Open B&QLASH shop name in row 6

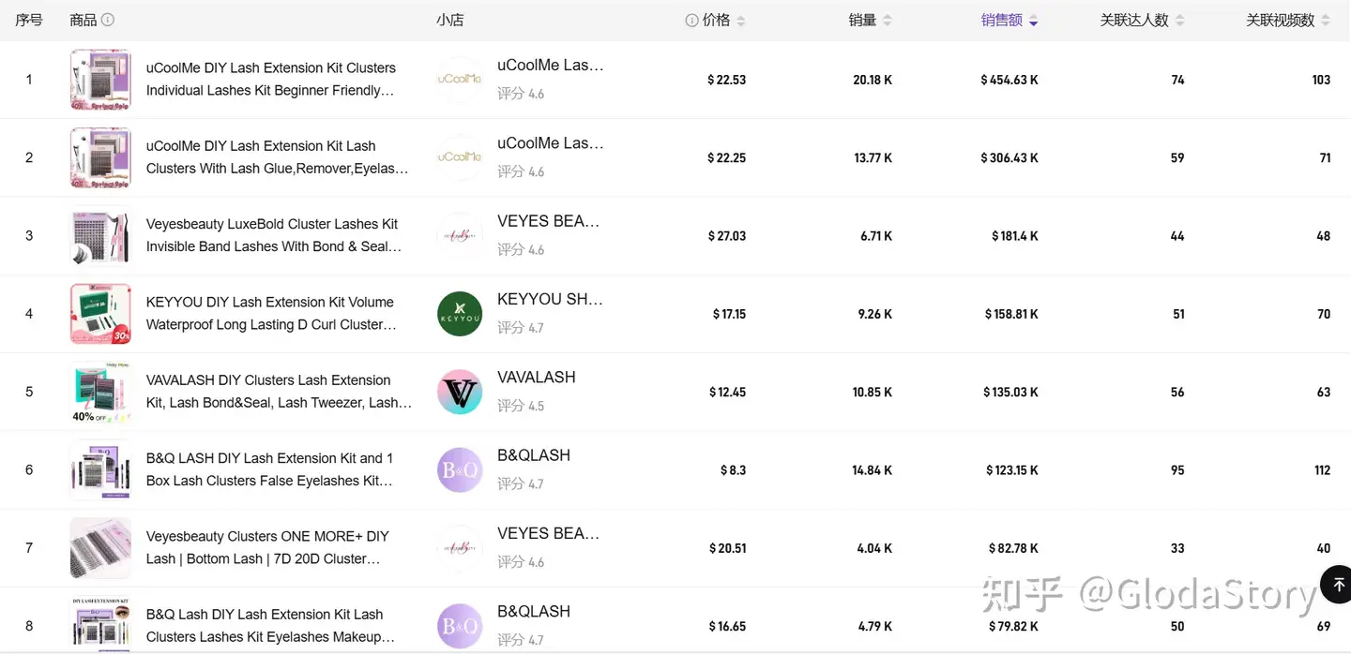534,455
